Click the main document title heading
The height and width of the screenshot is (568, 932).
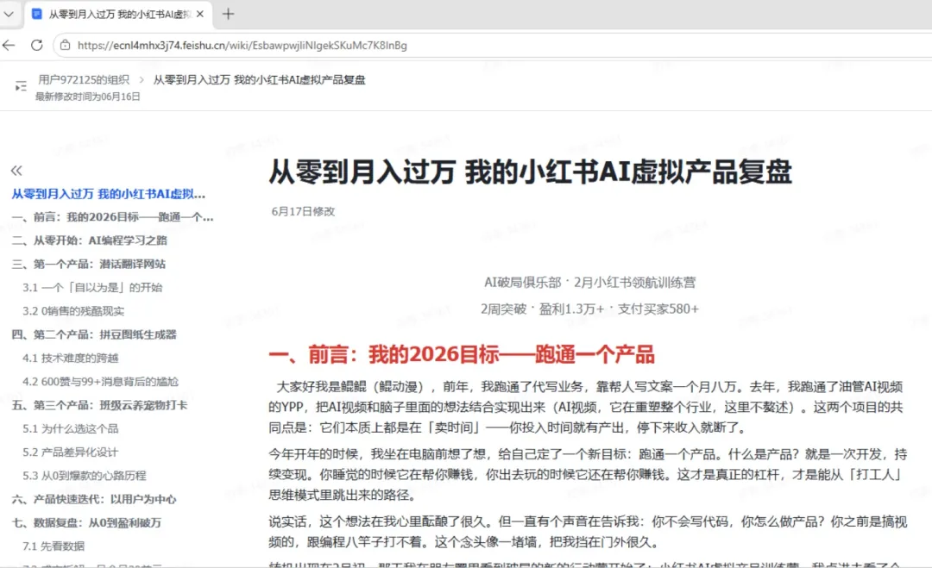tap(530, 172)
